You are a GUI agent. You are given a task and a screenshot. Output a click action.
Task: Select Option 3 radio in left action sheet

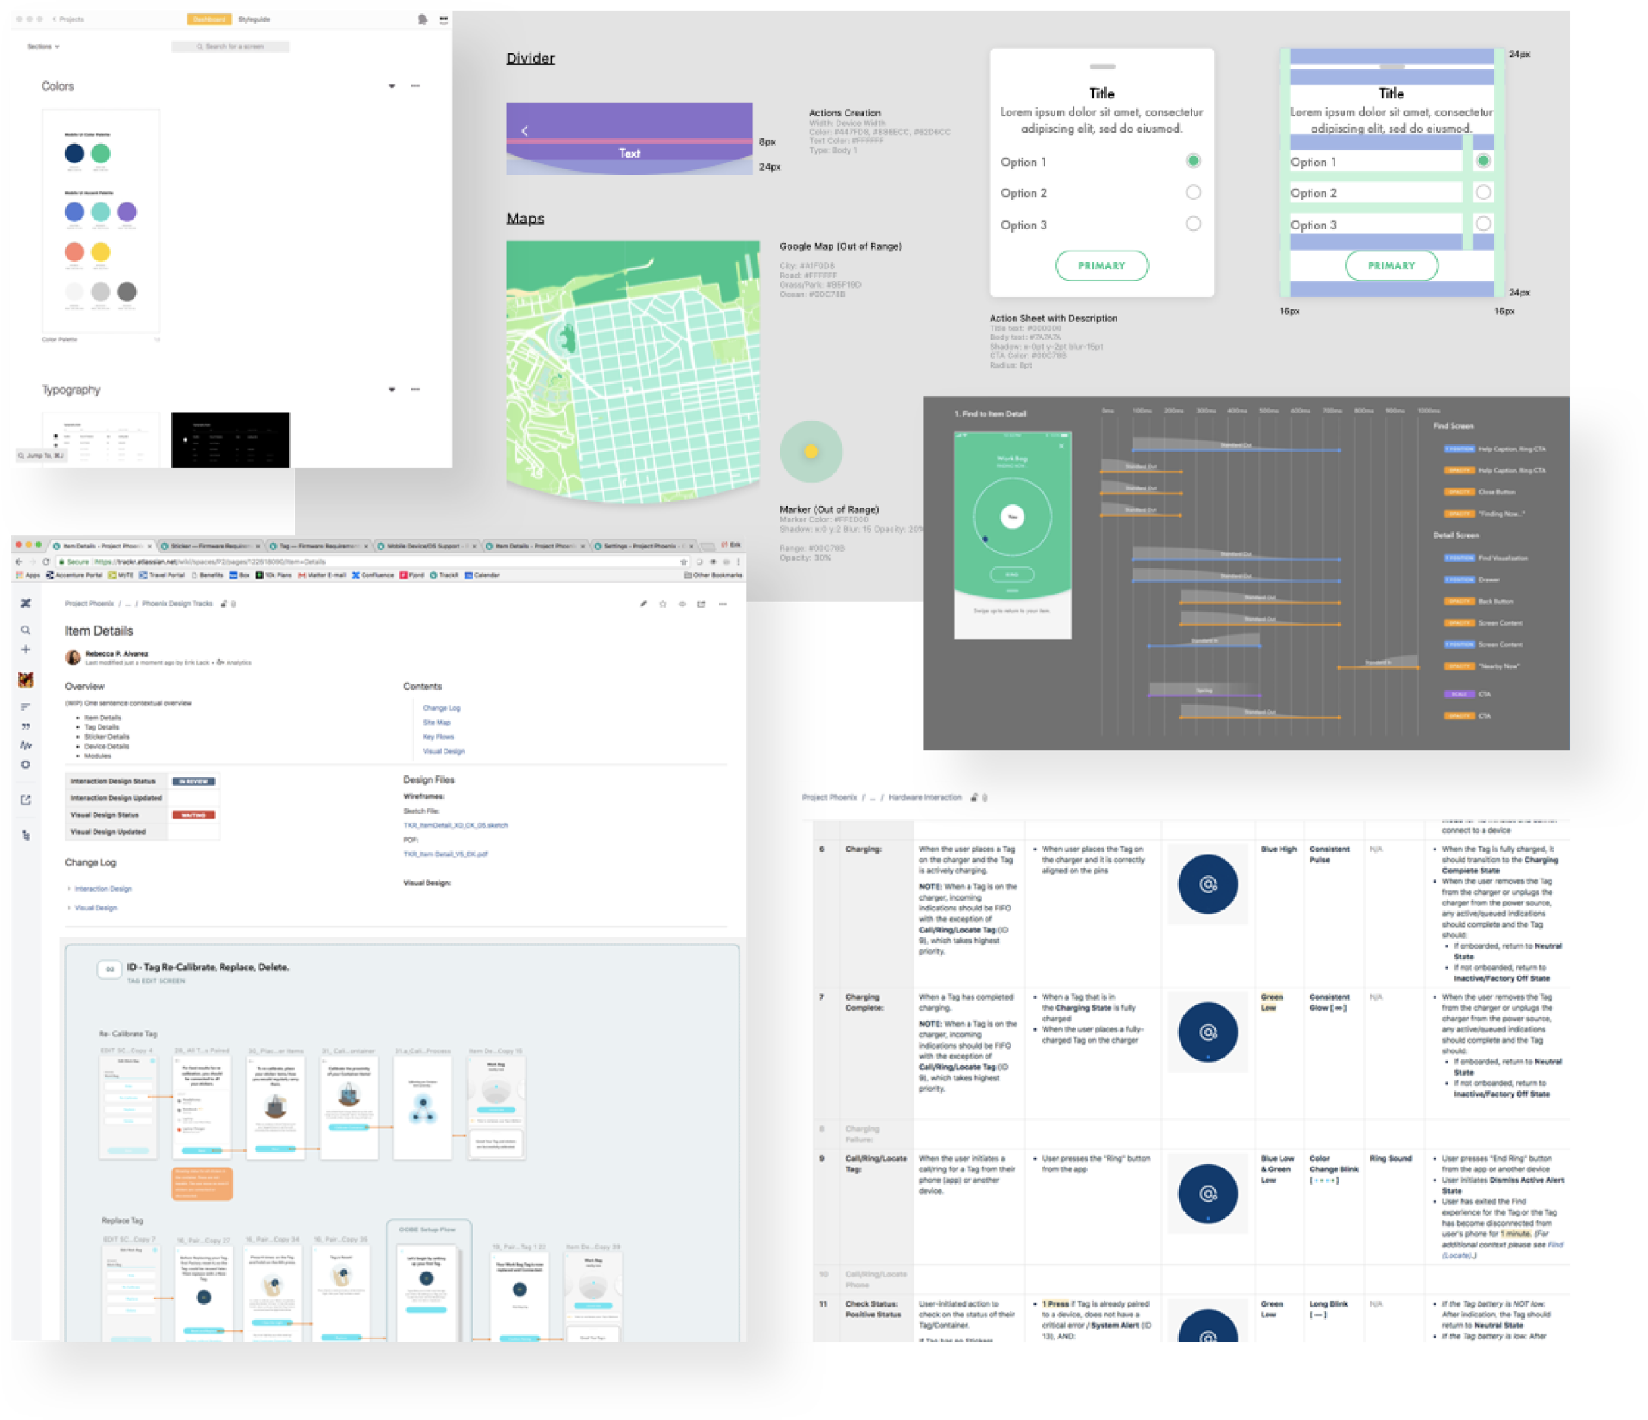(x=1193, y=223)
